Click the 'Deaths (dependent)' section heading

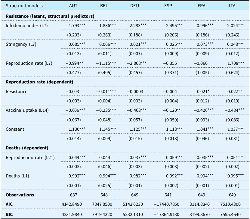[x=27, y=148]
